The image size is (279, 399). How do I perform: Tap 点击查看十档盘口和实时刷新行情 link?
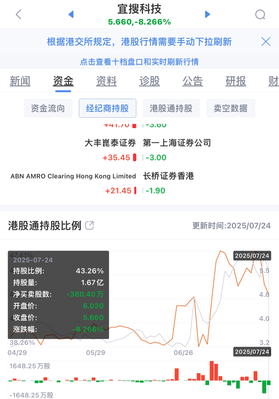pos(139,62)
